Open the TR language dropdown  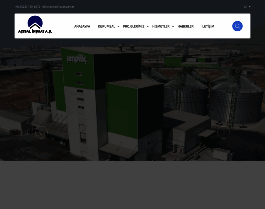click(x=247, y=7)
